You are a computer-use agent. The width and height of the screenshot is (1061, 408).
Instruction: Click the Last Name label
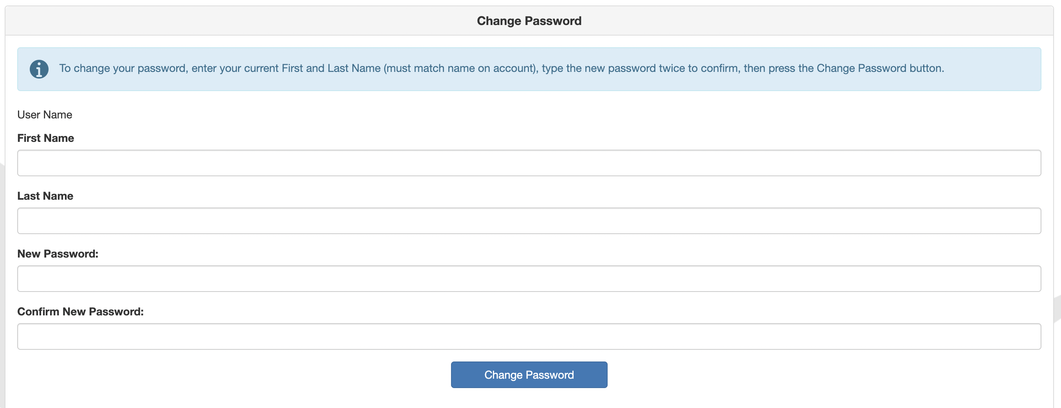point(45,196)
